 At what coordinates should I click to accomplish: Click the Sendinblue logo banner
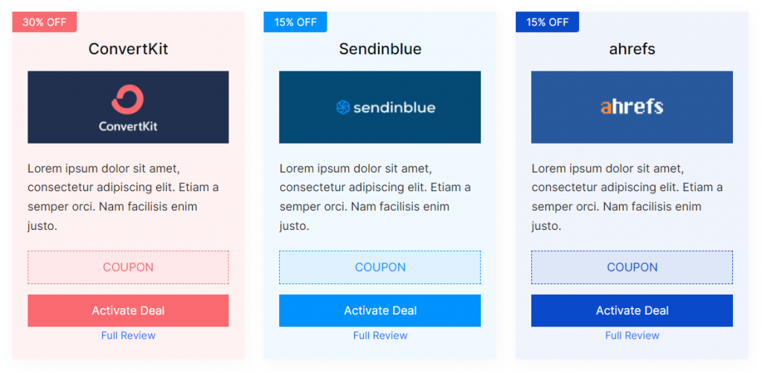(x=380, y=107)
